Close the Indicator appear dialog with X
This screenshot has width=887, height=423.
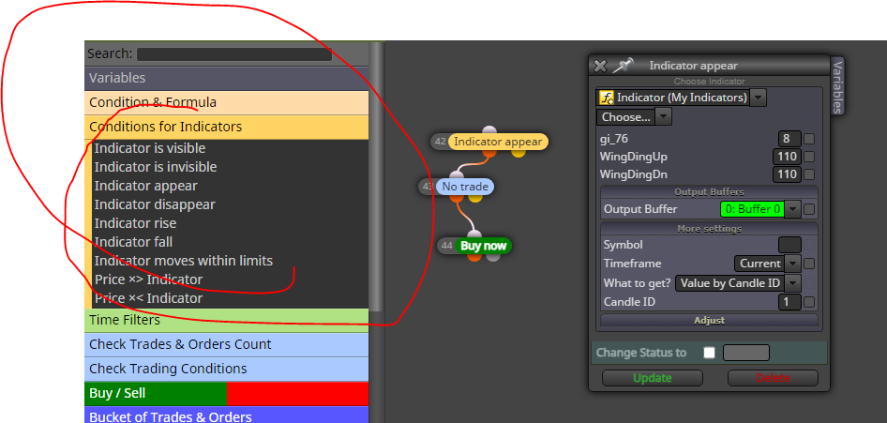tap(600, 67)
